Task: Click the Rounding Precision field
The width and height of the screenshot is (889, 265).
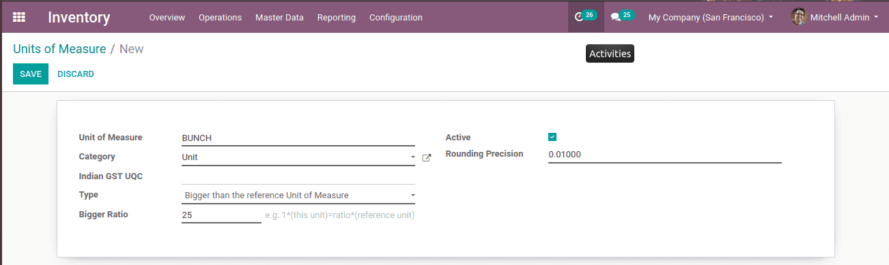Action: pyautogui.click(x=664, y=155)
